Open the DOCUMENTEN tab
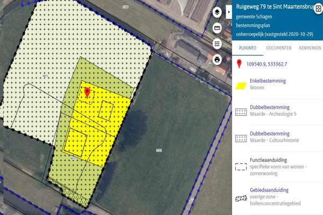 279,48
